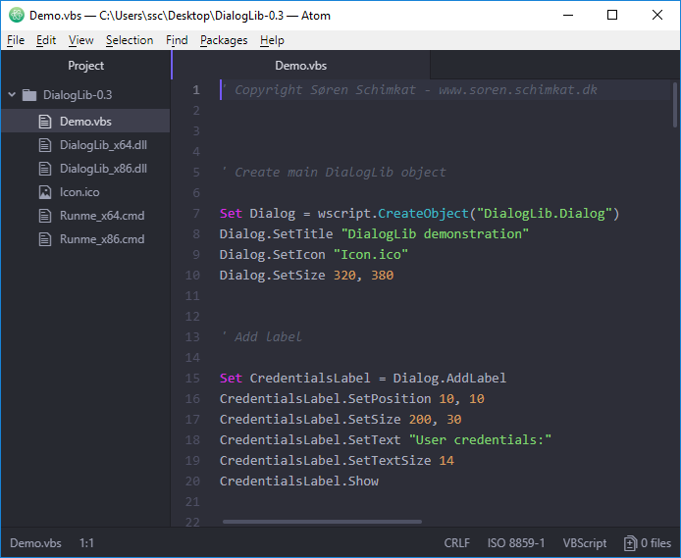Click the 'Create main DialogLib object' comment

pyautogui.click(x=334, y=173)
